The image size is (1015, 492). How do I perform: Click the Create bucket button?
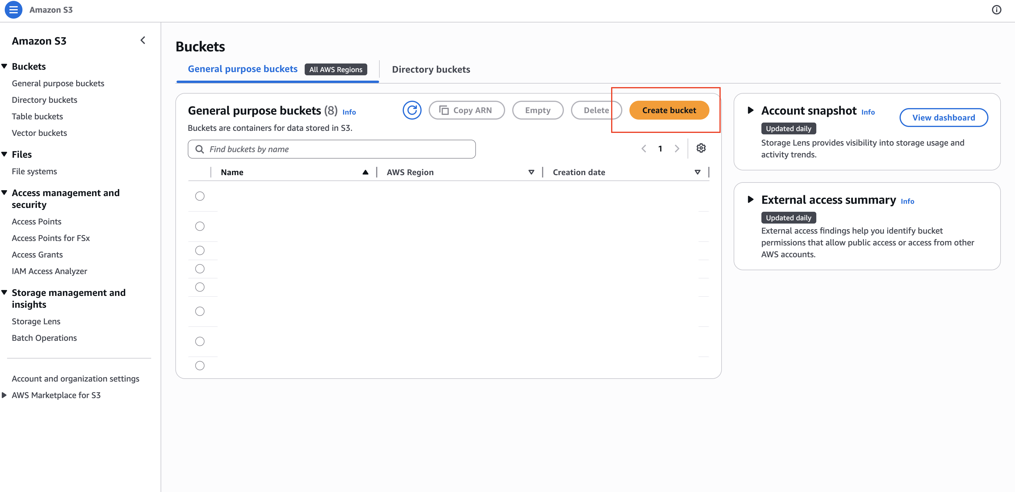pyautogui.click(x=669, y=110)
